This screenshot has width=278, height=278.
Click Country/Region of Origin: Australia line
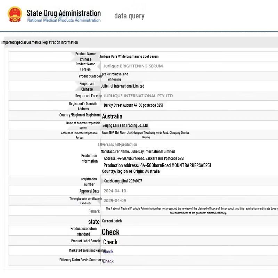[x=131, y=171]
